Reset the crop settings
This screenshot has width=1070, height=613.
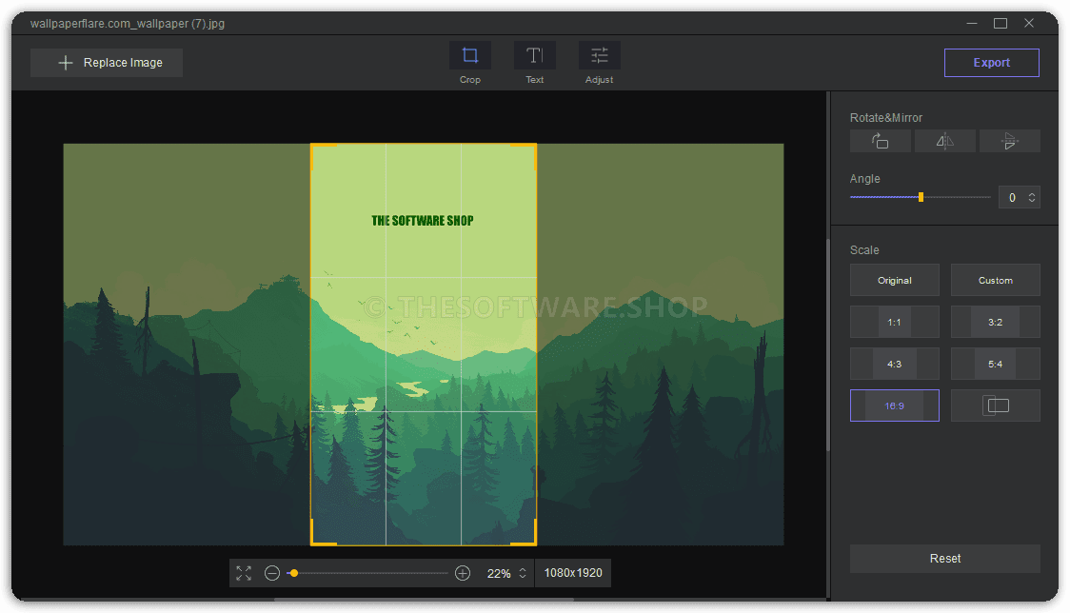[945, 559]
